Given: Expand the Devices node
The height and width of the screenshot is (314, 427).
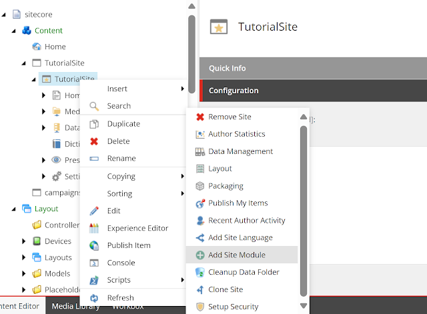Looking at the screenshot, I should click(x=24, y=241).
